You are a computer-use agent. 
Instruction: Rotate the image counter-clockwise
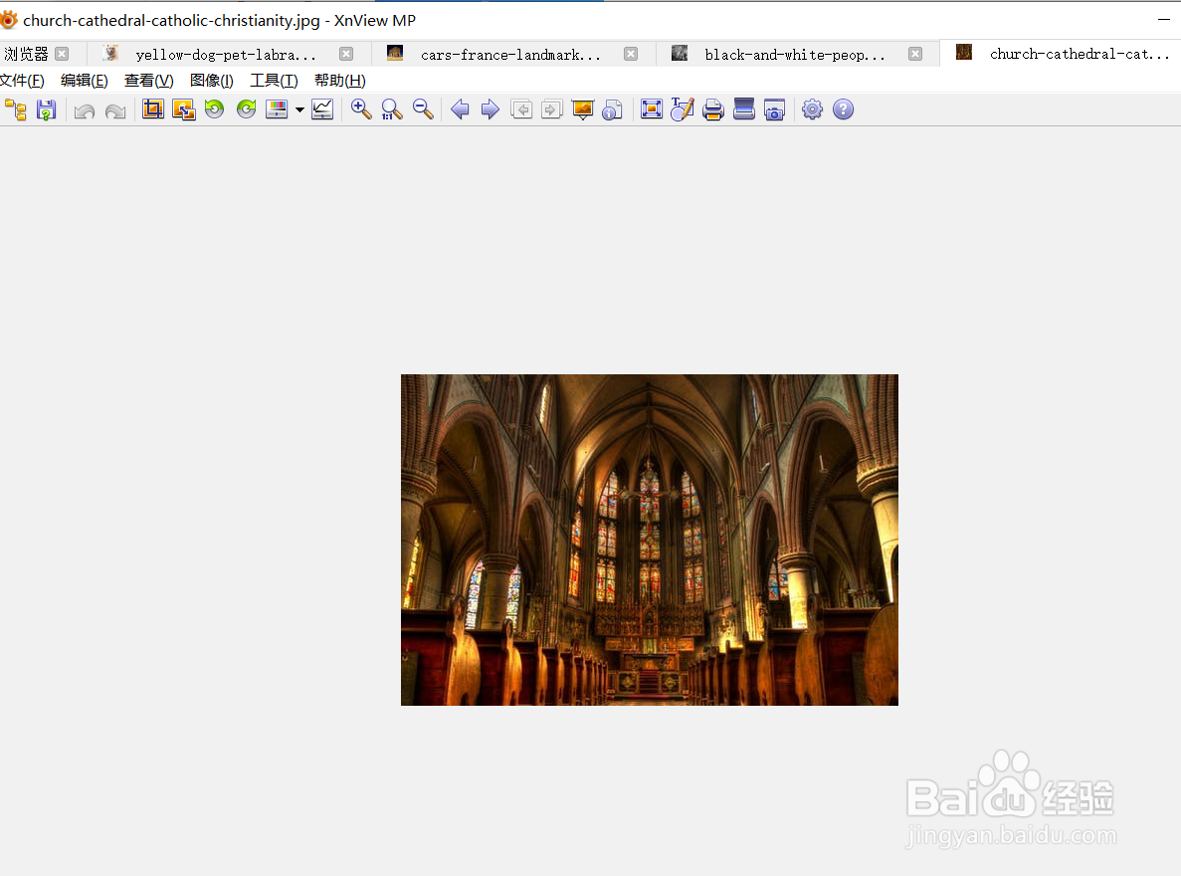pyautogui.click(x=214, y=109)
